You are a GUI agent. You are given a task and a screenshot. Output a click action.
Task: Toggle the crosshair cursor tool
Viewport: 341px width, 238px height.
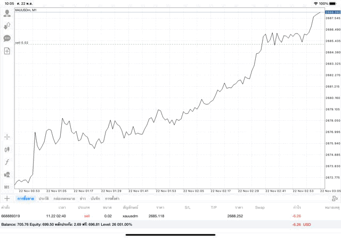(x=7, y=137)
